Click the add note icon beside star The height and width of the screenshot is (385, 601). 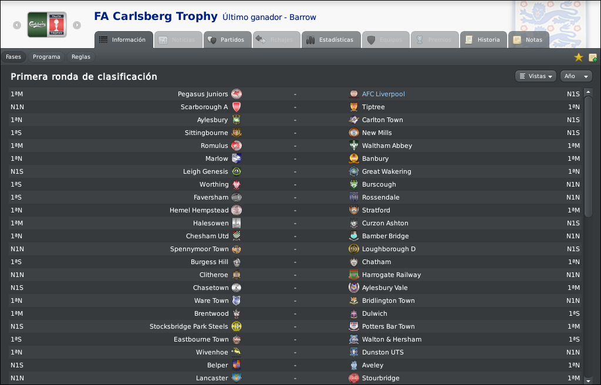[x=593, y=58]
